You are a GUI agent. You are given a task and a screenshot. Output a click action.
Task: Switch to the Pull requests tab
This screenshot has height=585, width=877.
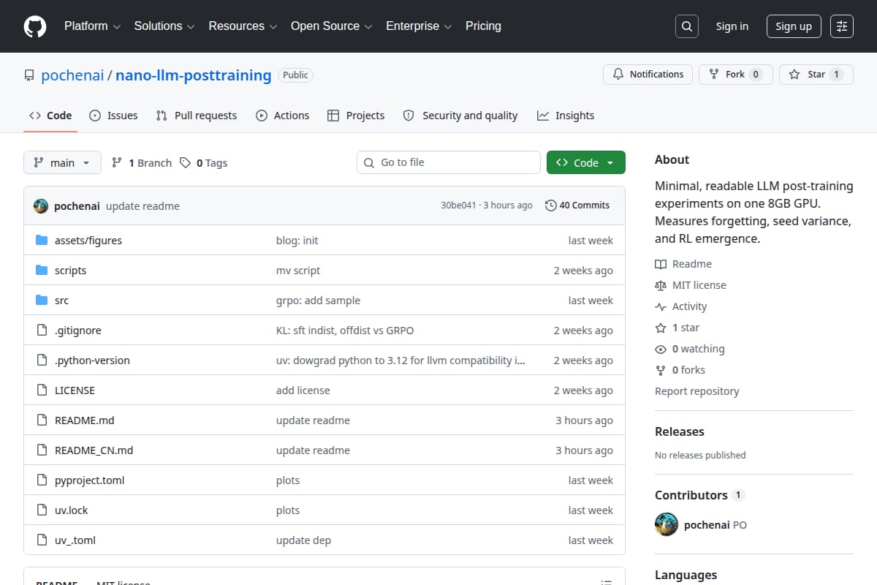[197, 116]
